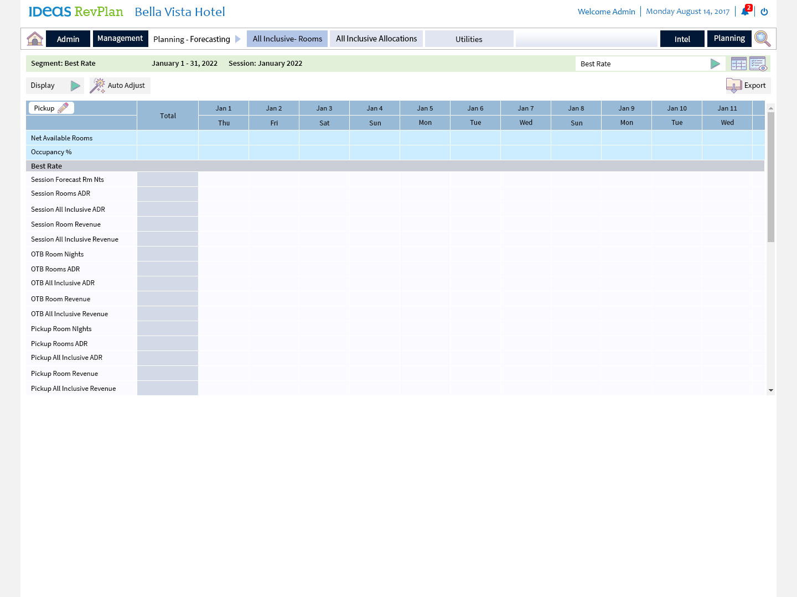Click the Auto Adjust magic wand icon
The width and height of the screenshot is (797, 597).
pos(97,86)
